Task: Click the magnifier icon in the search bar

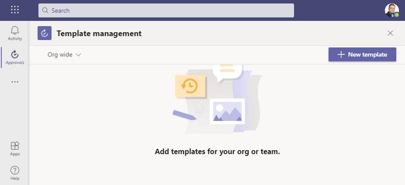Action: point(45,10)
